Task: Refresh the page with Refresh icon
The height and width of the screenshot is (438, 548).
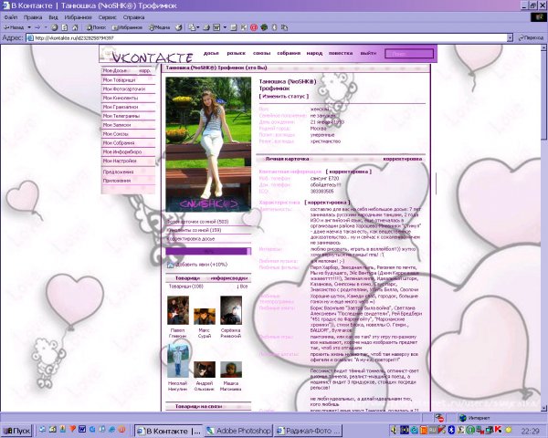Action: click(x=65, y=27)
